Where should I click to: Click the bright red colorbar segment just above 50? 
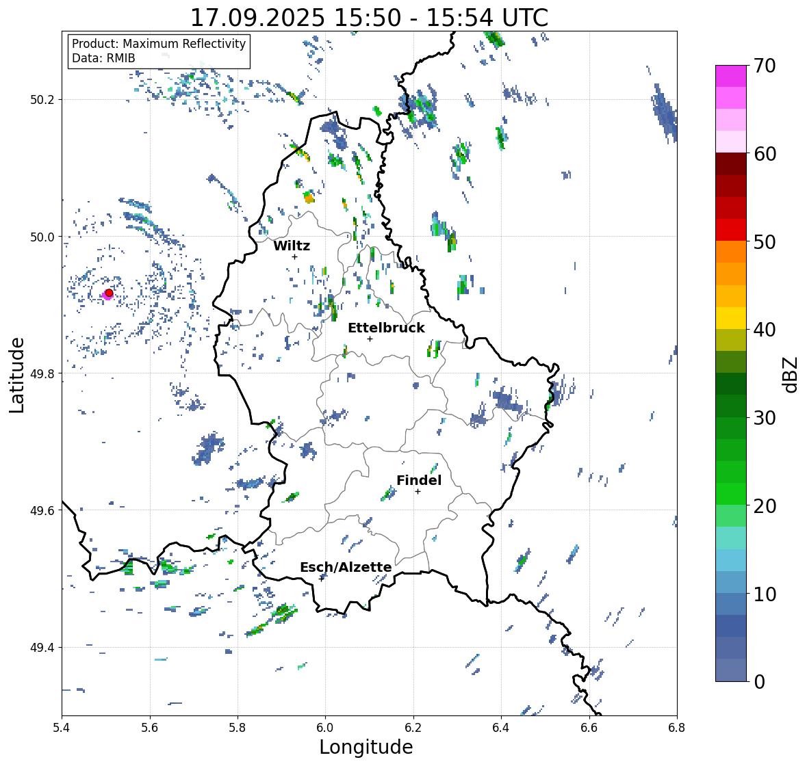[731, 230]
